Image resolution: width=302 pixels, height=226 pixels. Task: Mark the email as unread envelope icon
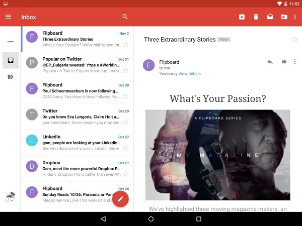[x=270, y=17]
